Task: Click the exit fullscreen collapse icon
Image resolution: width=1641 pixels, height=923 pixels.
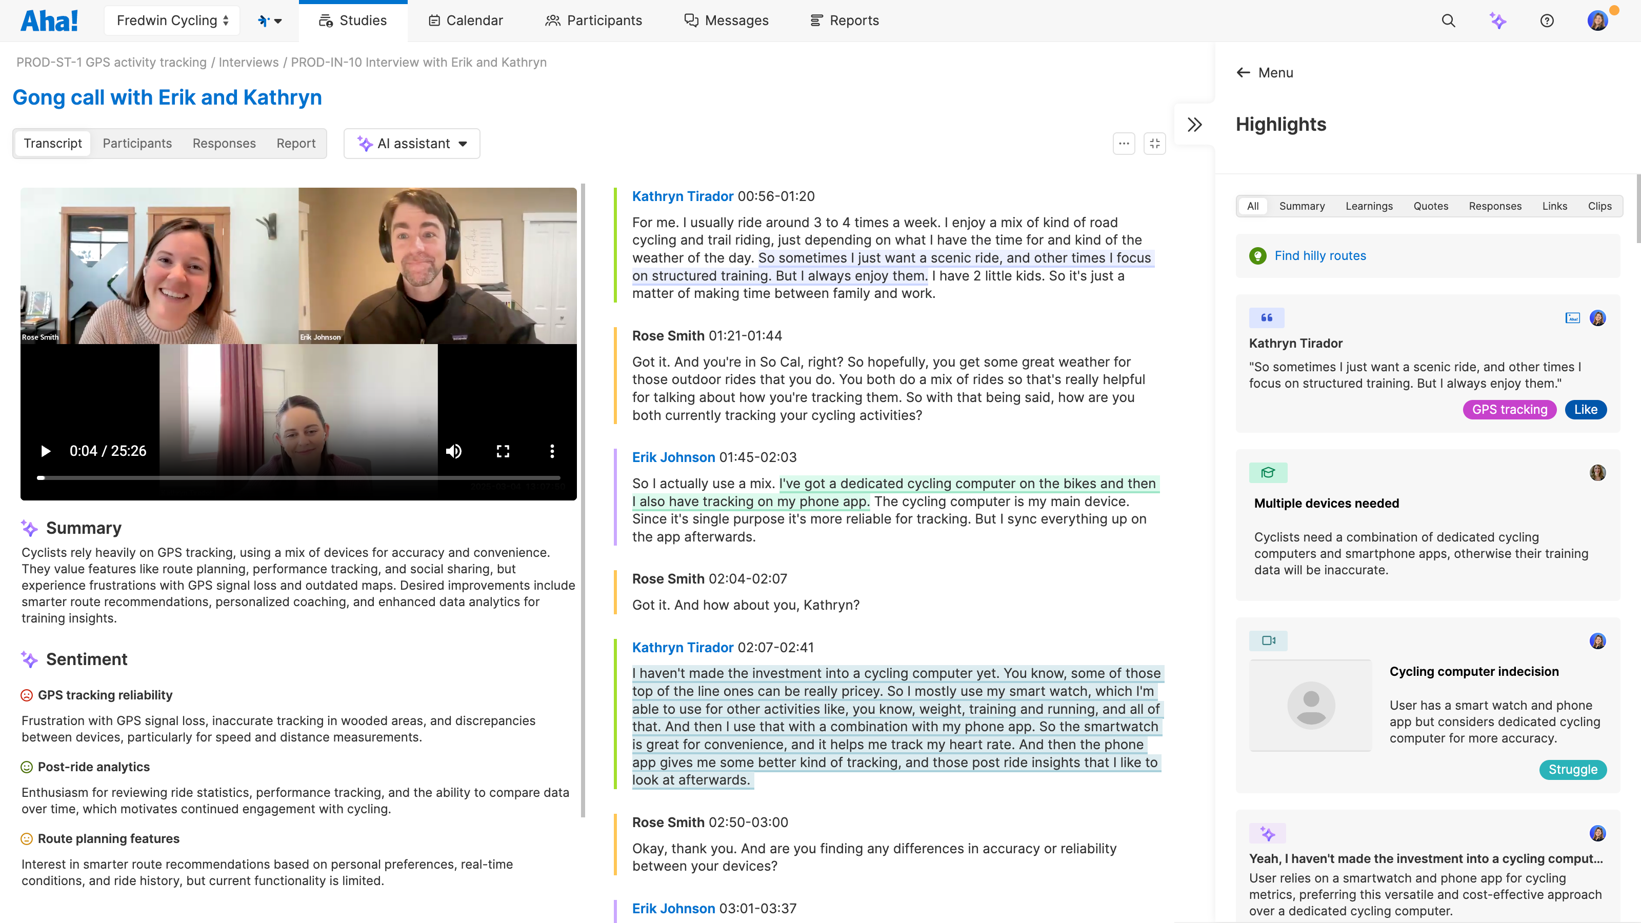Action: (1154, 144)
